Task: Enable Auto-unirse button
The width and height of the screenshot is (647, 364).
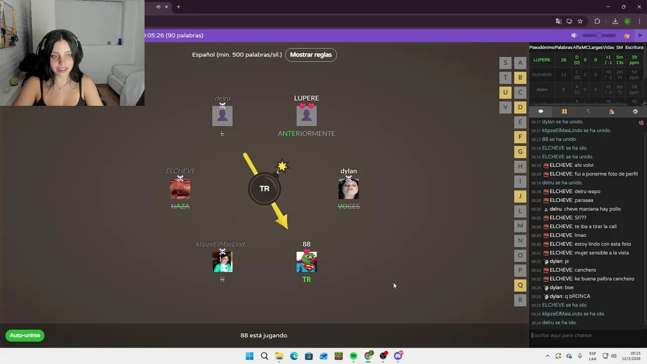Action: [x=25, y=335]
